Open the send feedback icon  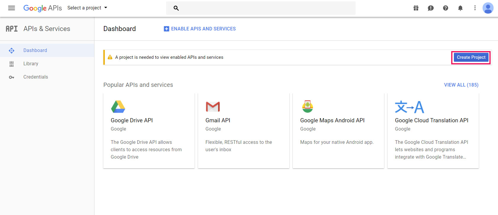[x=431, y=8]
